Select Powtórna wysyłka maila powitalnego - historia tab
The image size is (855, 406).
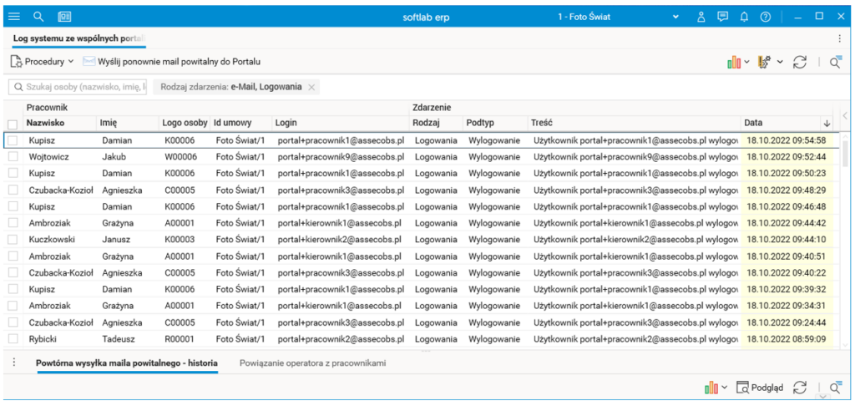coord(127,363)
